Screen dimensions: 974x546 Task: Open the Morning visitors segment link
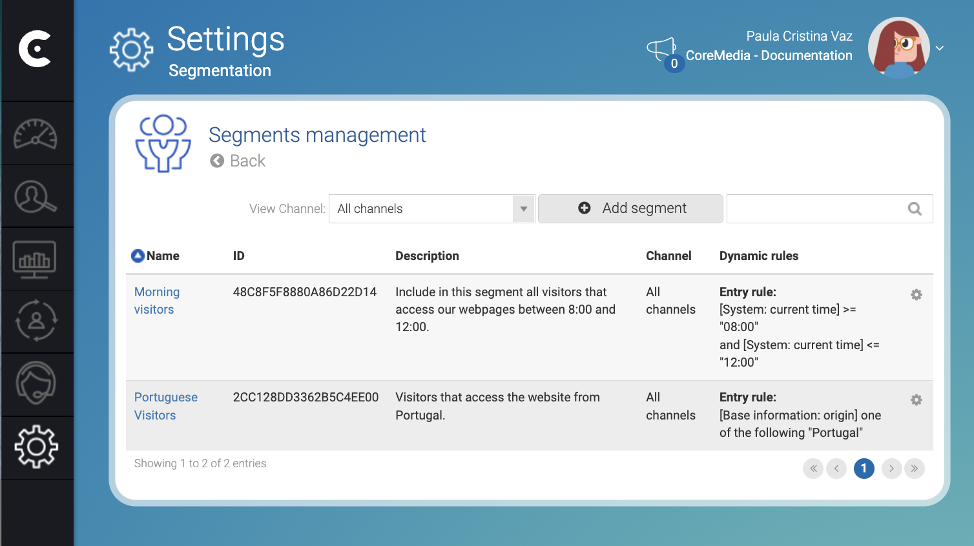point(157,300)
